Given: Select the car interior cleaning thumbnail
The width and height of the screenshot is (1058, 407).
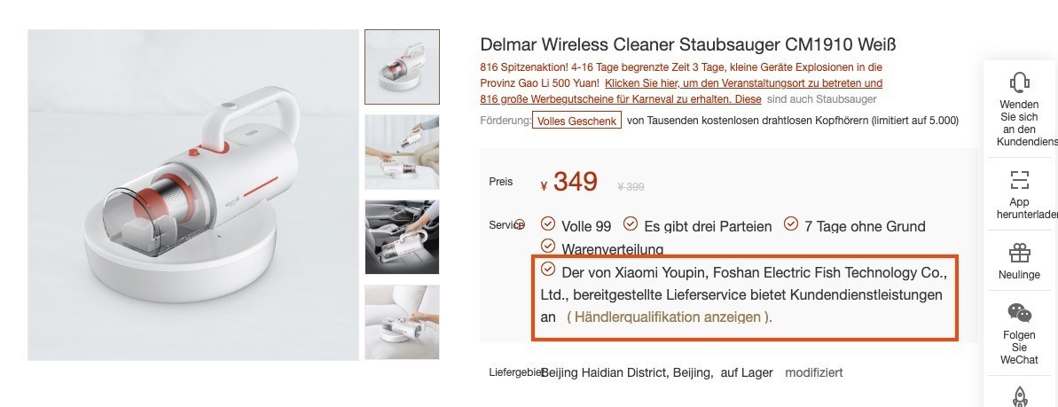Looking at the screenshot, I should click(x=402, y=237).
